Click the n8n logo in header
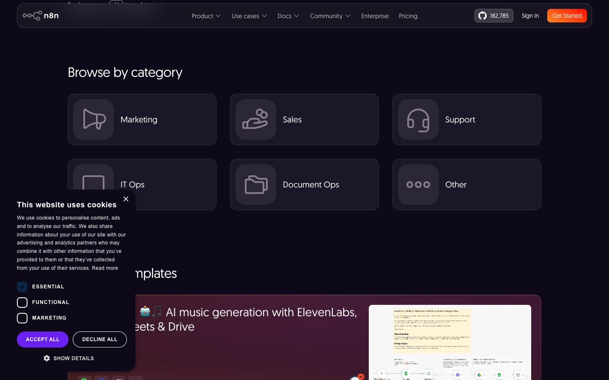The height and width of the screenshot is (380, 609). [41, 16]
